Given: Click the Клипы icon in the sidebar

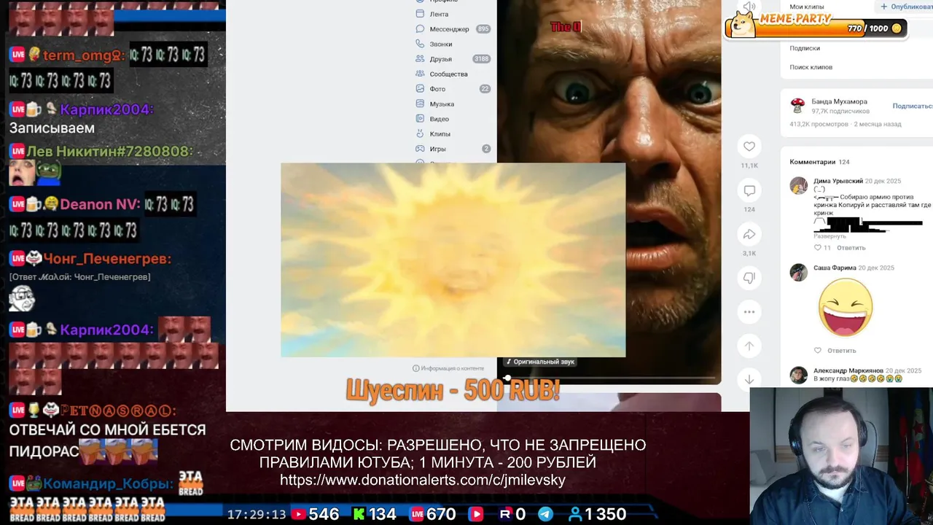Looking at the screenshot, I should point(420,133).
